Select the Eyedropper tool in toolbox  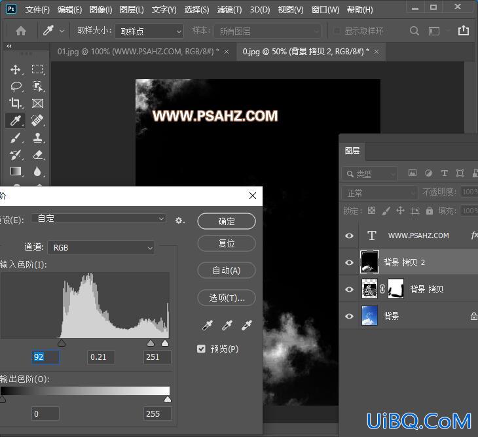15,120
